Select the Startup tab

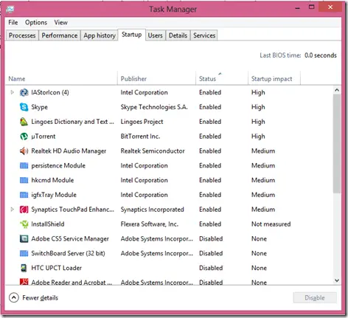(132, 35)
